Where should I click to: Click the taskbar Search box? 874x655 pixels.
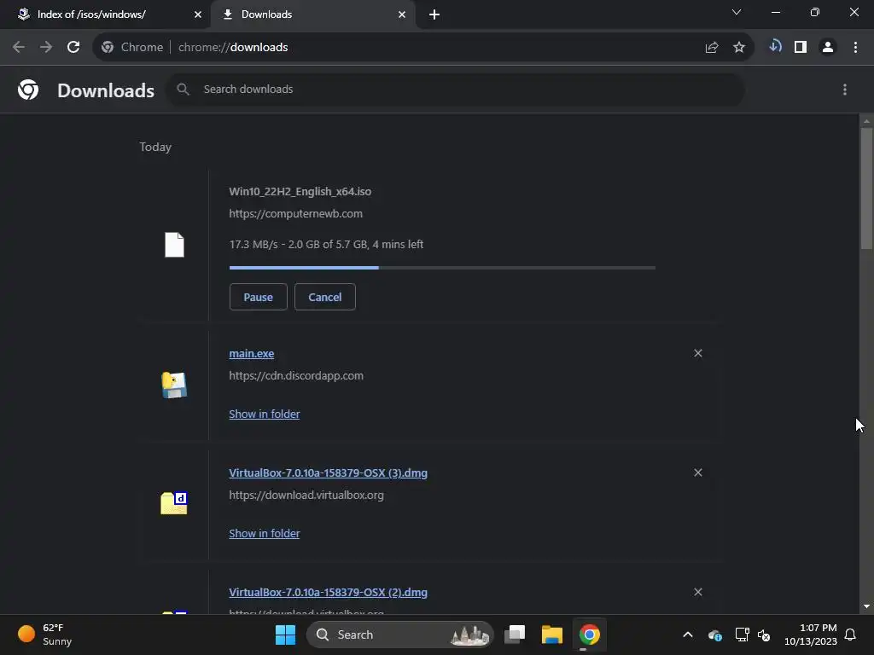point(399,635)
